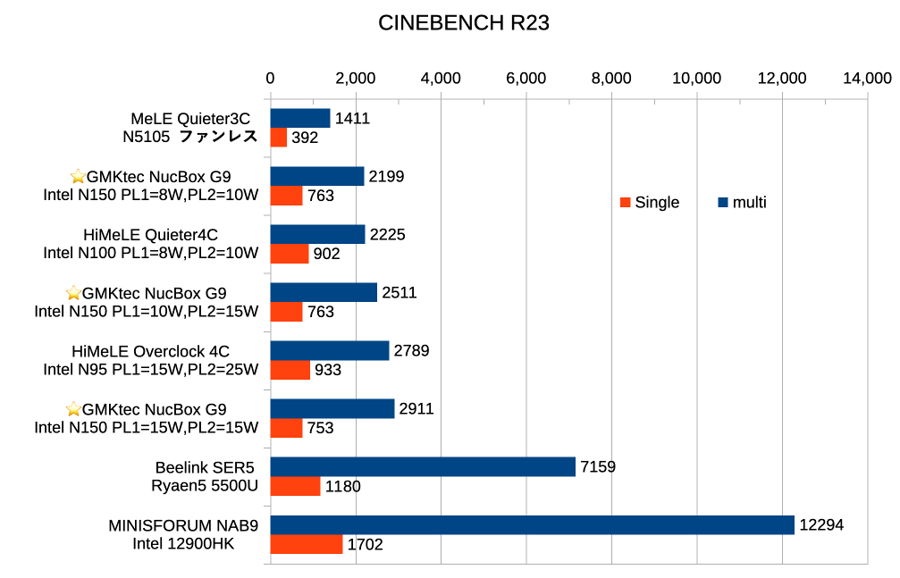Click the data label 2511
The image size is (900, 578).
click(x=400, y=293)
